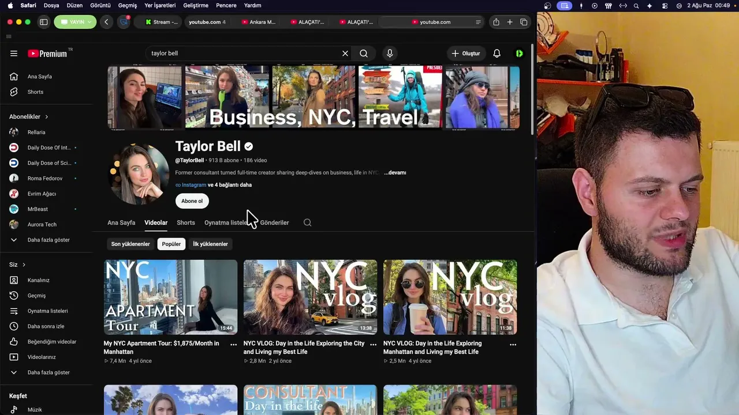Open the green account avatar menu
Viewport: 739px width, 415px height.
pyautogui.click(x=519, y=54)
